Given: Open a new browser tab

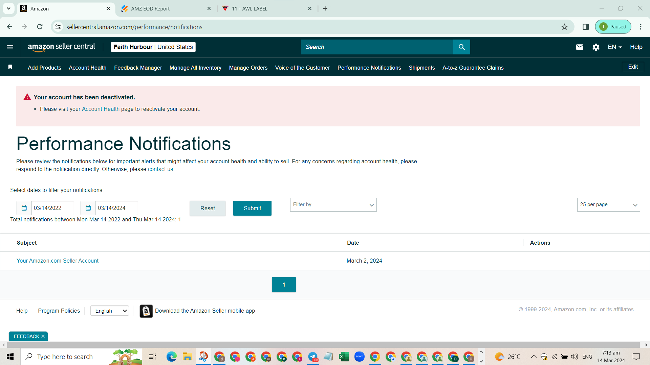Looking at the screenshot, I should coord(325,8).
